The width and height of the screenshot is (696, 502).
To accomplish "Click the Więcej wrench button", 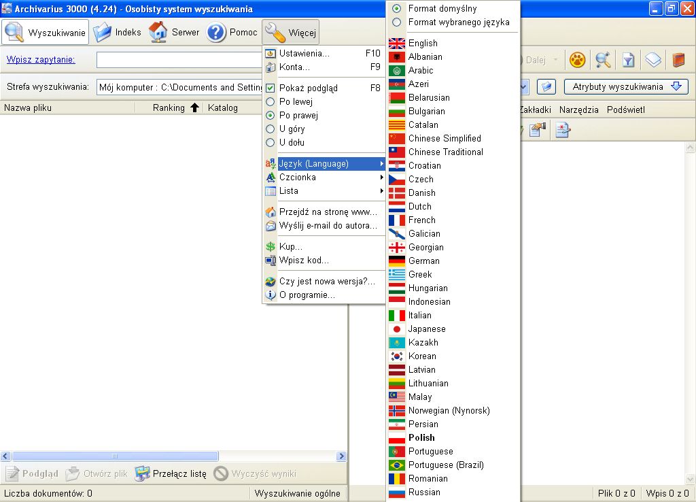I will 290,32.
